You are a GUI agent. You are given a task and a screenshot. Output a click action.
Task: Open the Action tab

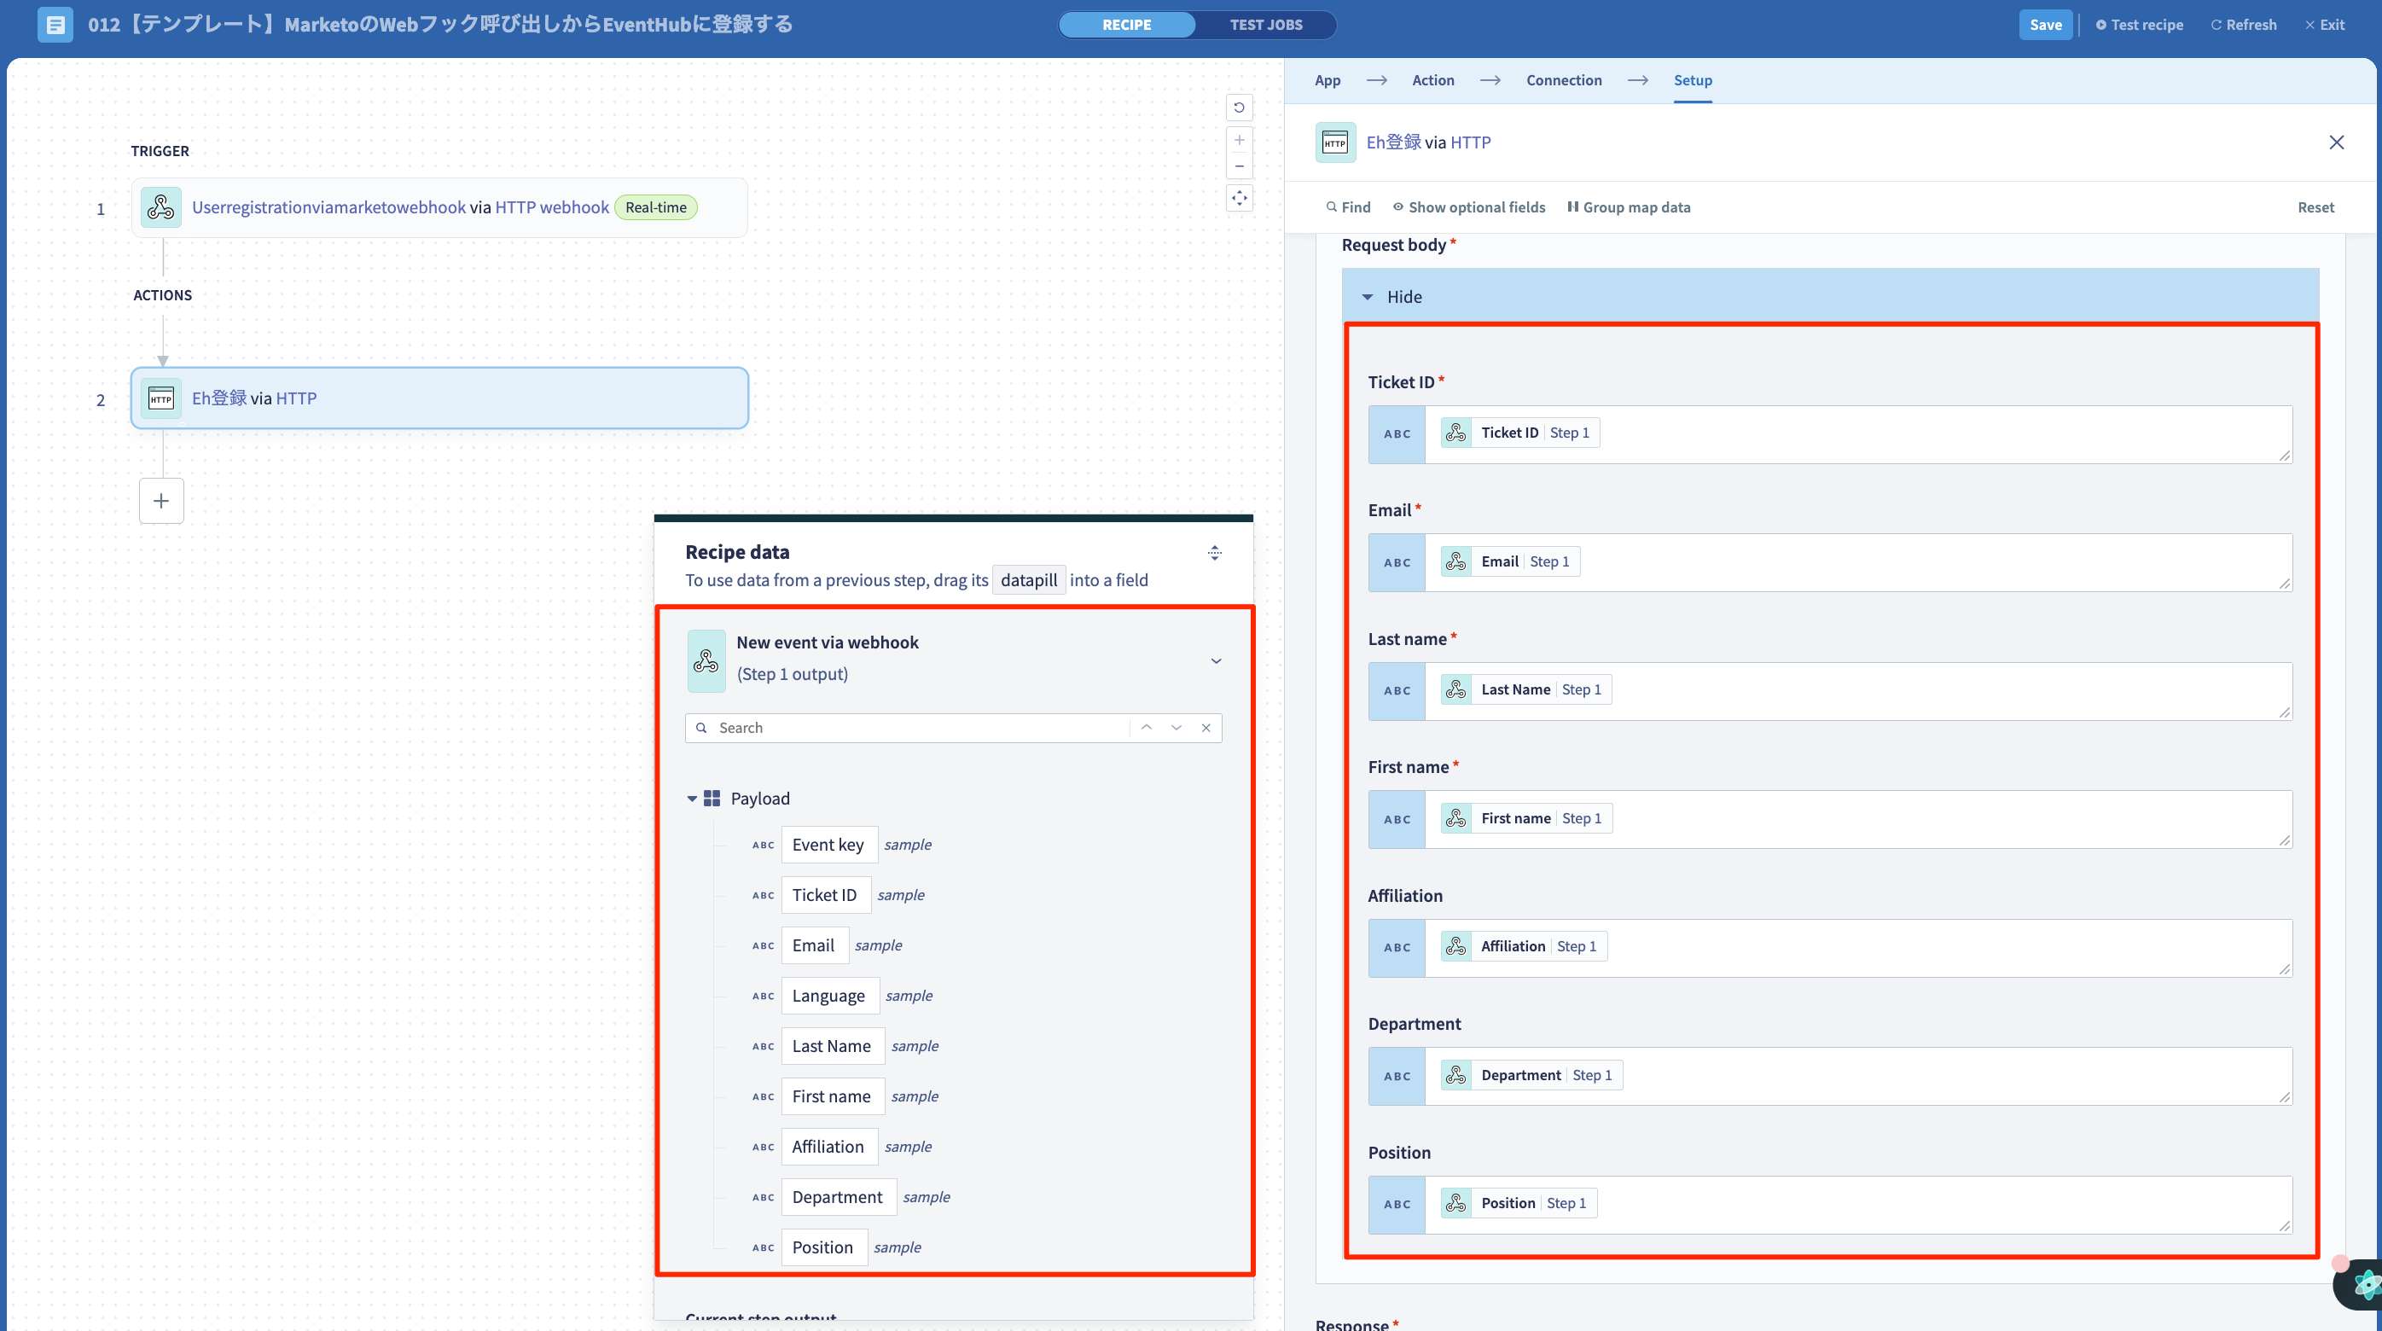coord(1432,80)
